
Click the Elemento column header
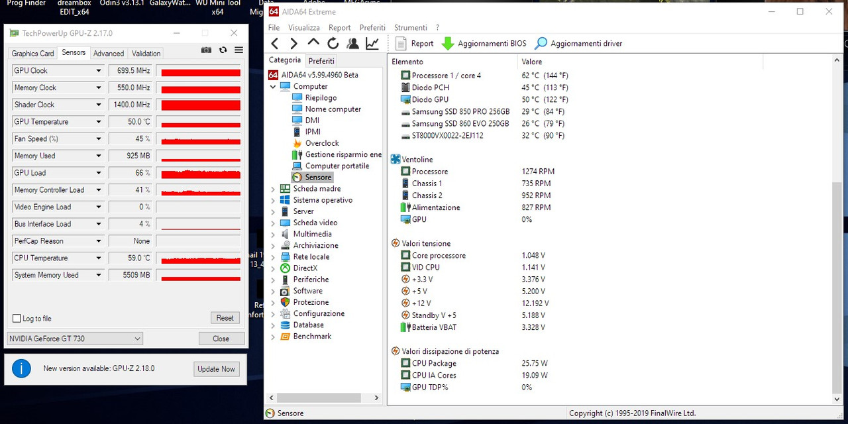click(x=452, y=62)
